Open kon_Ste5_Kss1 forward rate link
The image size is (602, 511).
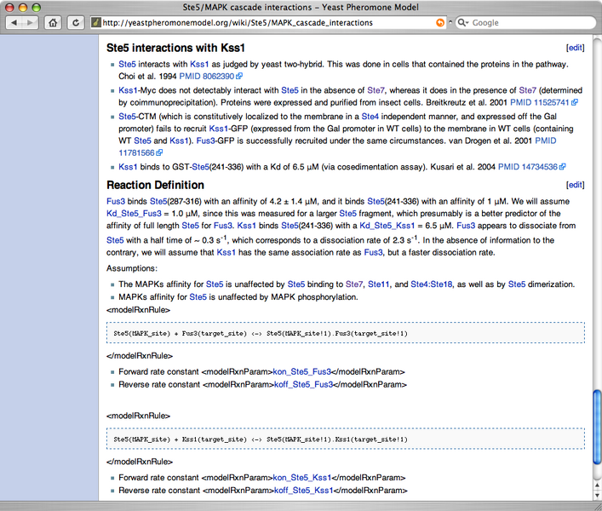pos(301,478)
